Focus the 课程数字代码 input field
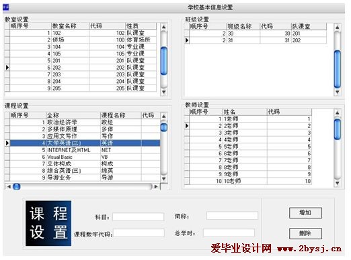Screen dimensions: 351x260 click(x=139, y=233)
